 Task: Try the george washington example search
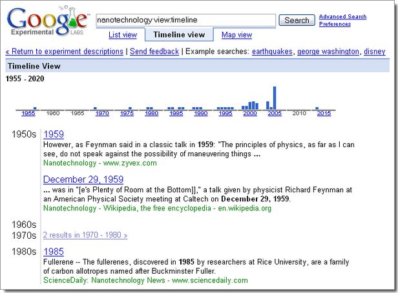pos(328,52)
